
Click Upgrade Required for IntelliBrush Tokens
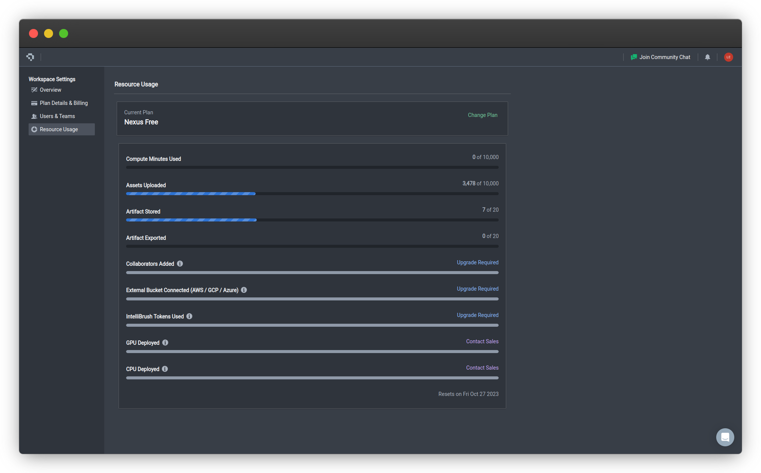(x=478, y=315)
